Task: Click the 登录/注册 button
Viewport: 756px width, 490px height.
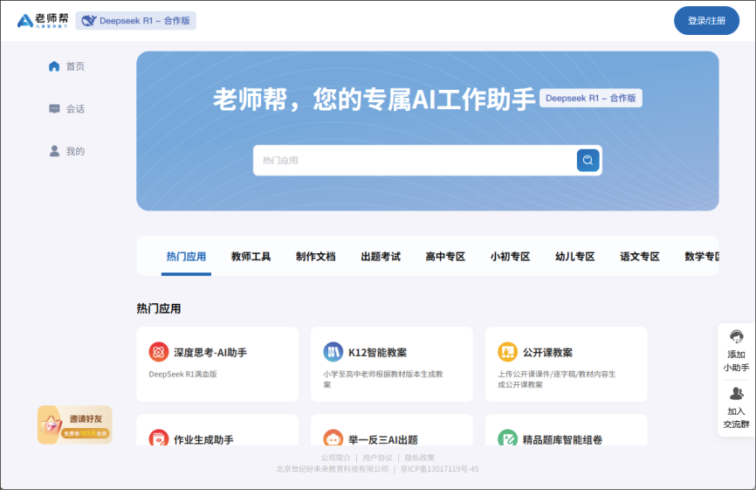Action: (x=706, y=20)
